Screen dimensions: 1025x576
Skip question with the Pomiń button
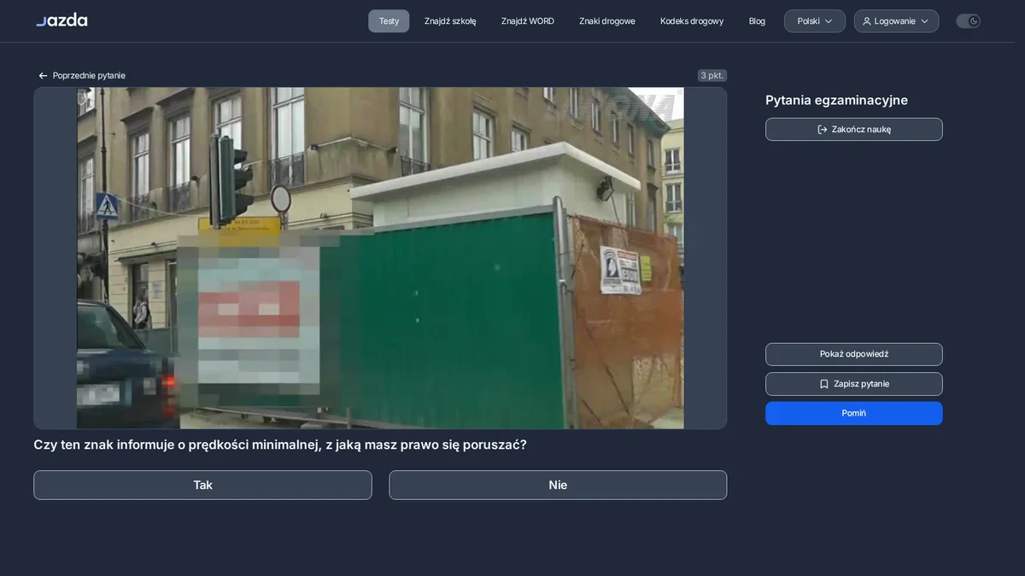(854, 413)
